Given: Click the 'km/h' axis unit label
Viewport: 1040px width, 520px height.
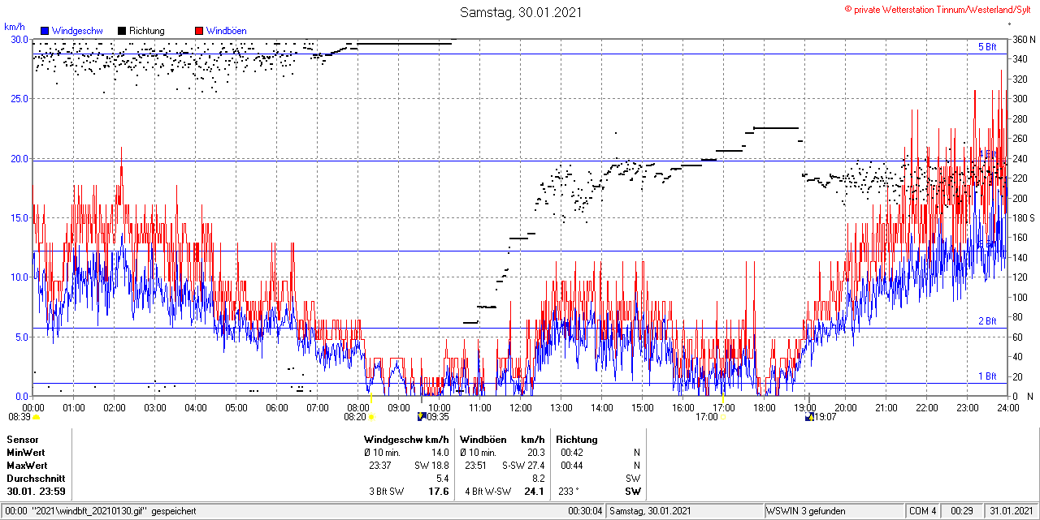Looking at the screenshot, I should [x=14, y=27].
